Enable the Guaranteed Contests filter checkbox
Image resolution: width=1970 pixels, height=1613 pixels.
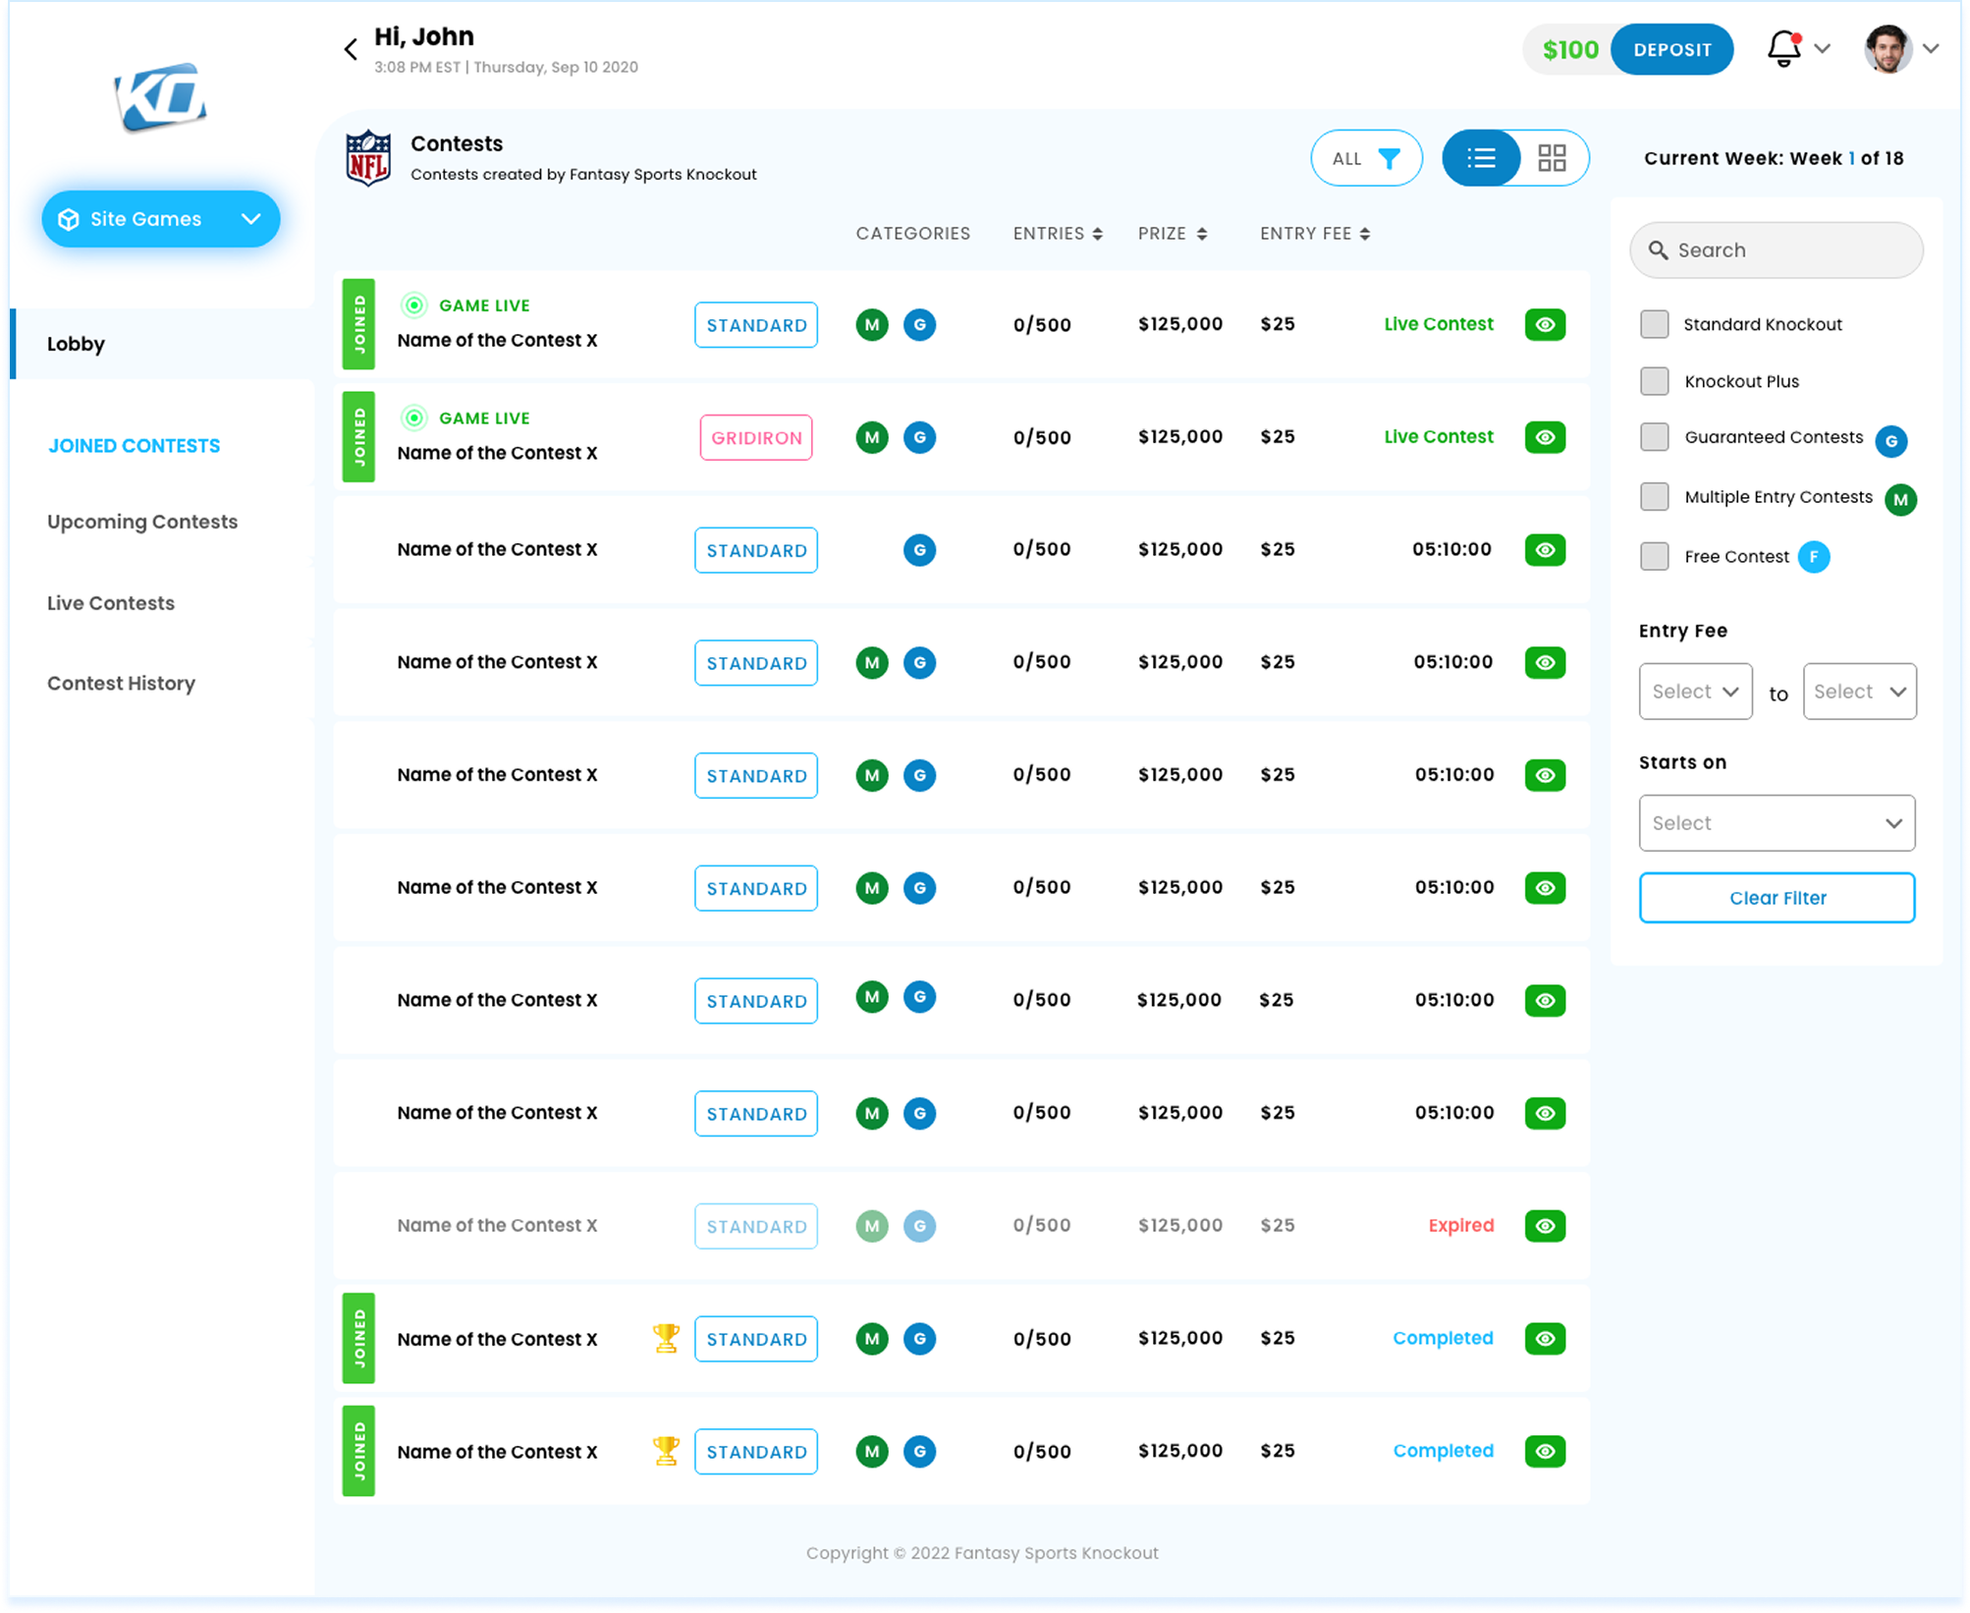[1655, 437]
